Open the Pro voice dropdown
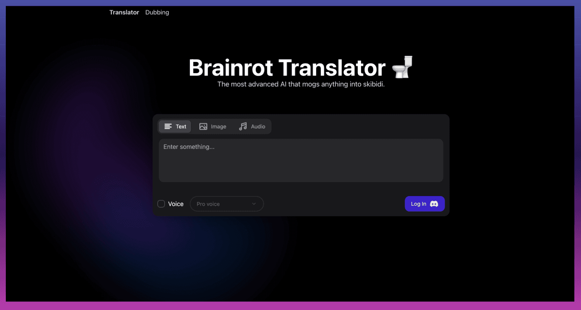Viewport: 581px width, 310px height. (227, 204)
